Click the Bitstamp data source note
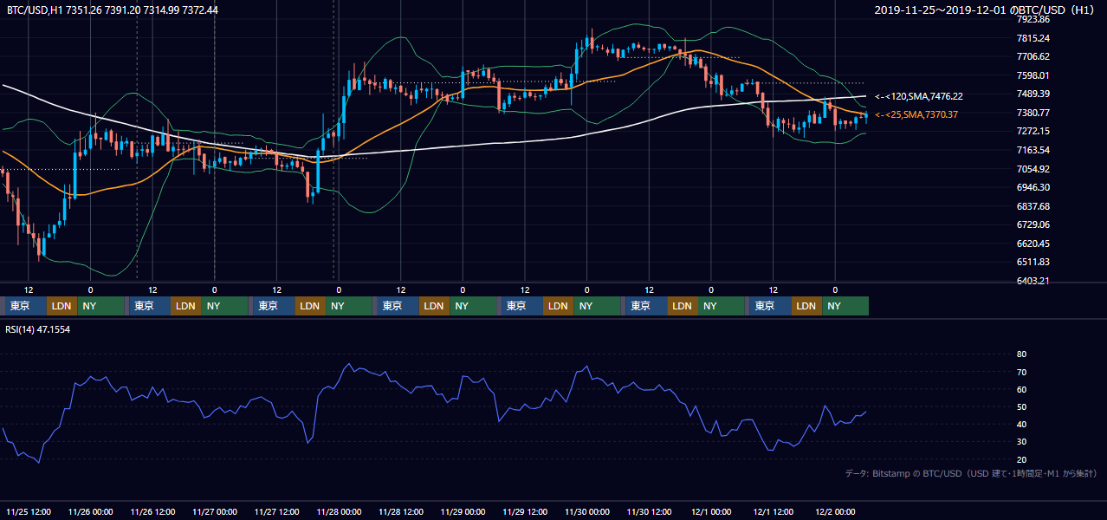The width and height of the screenshot is (1107, 520). point(971,473)
